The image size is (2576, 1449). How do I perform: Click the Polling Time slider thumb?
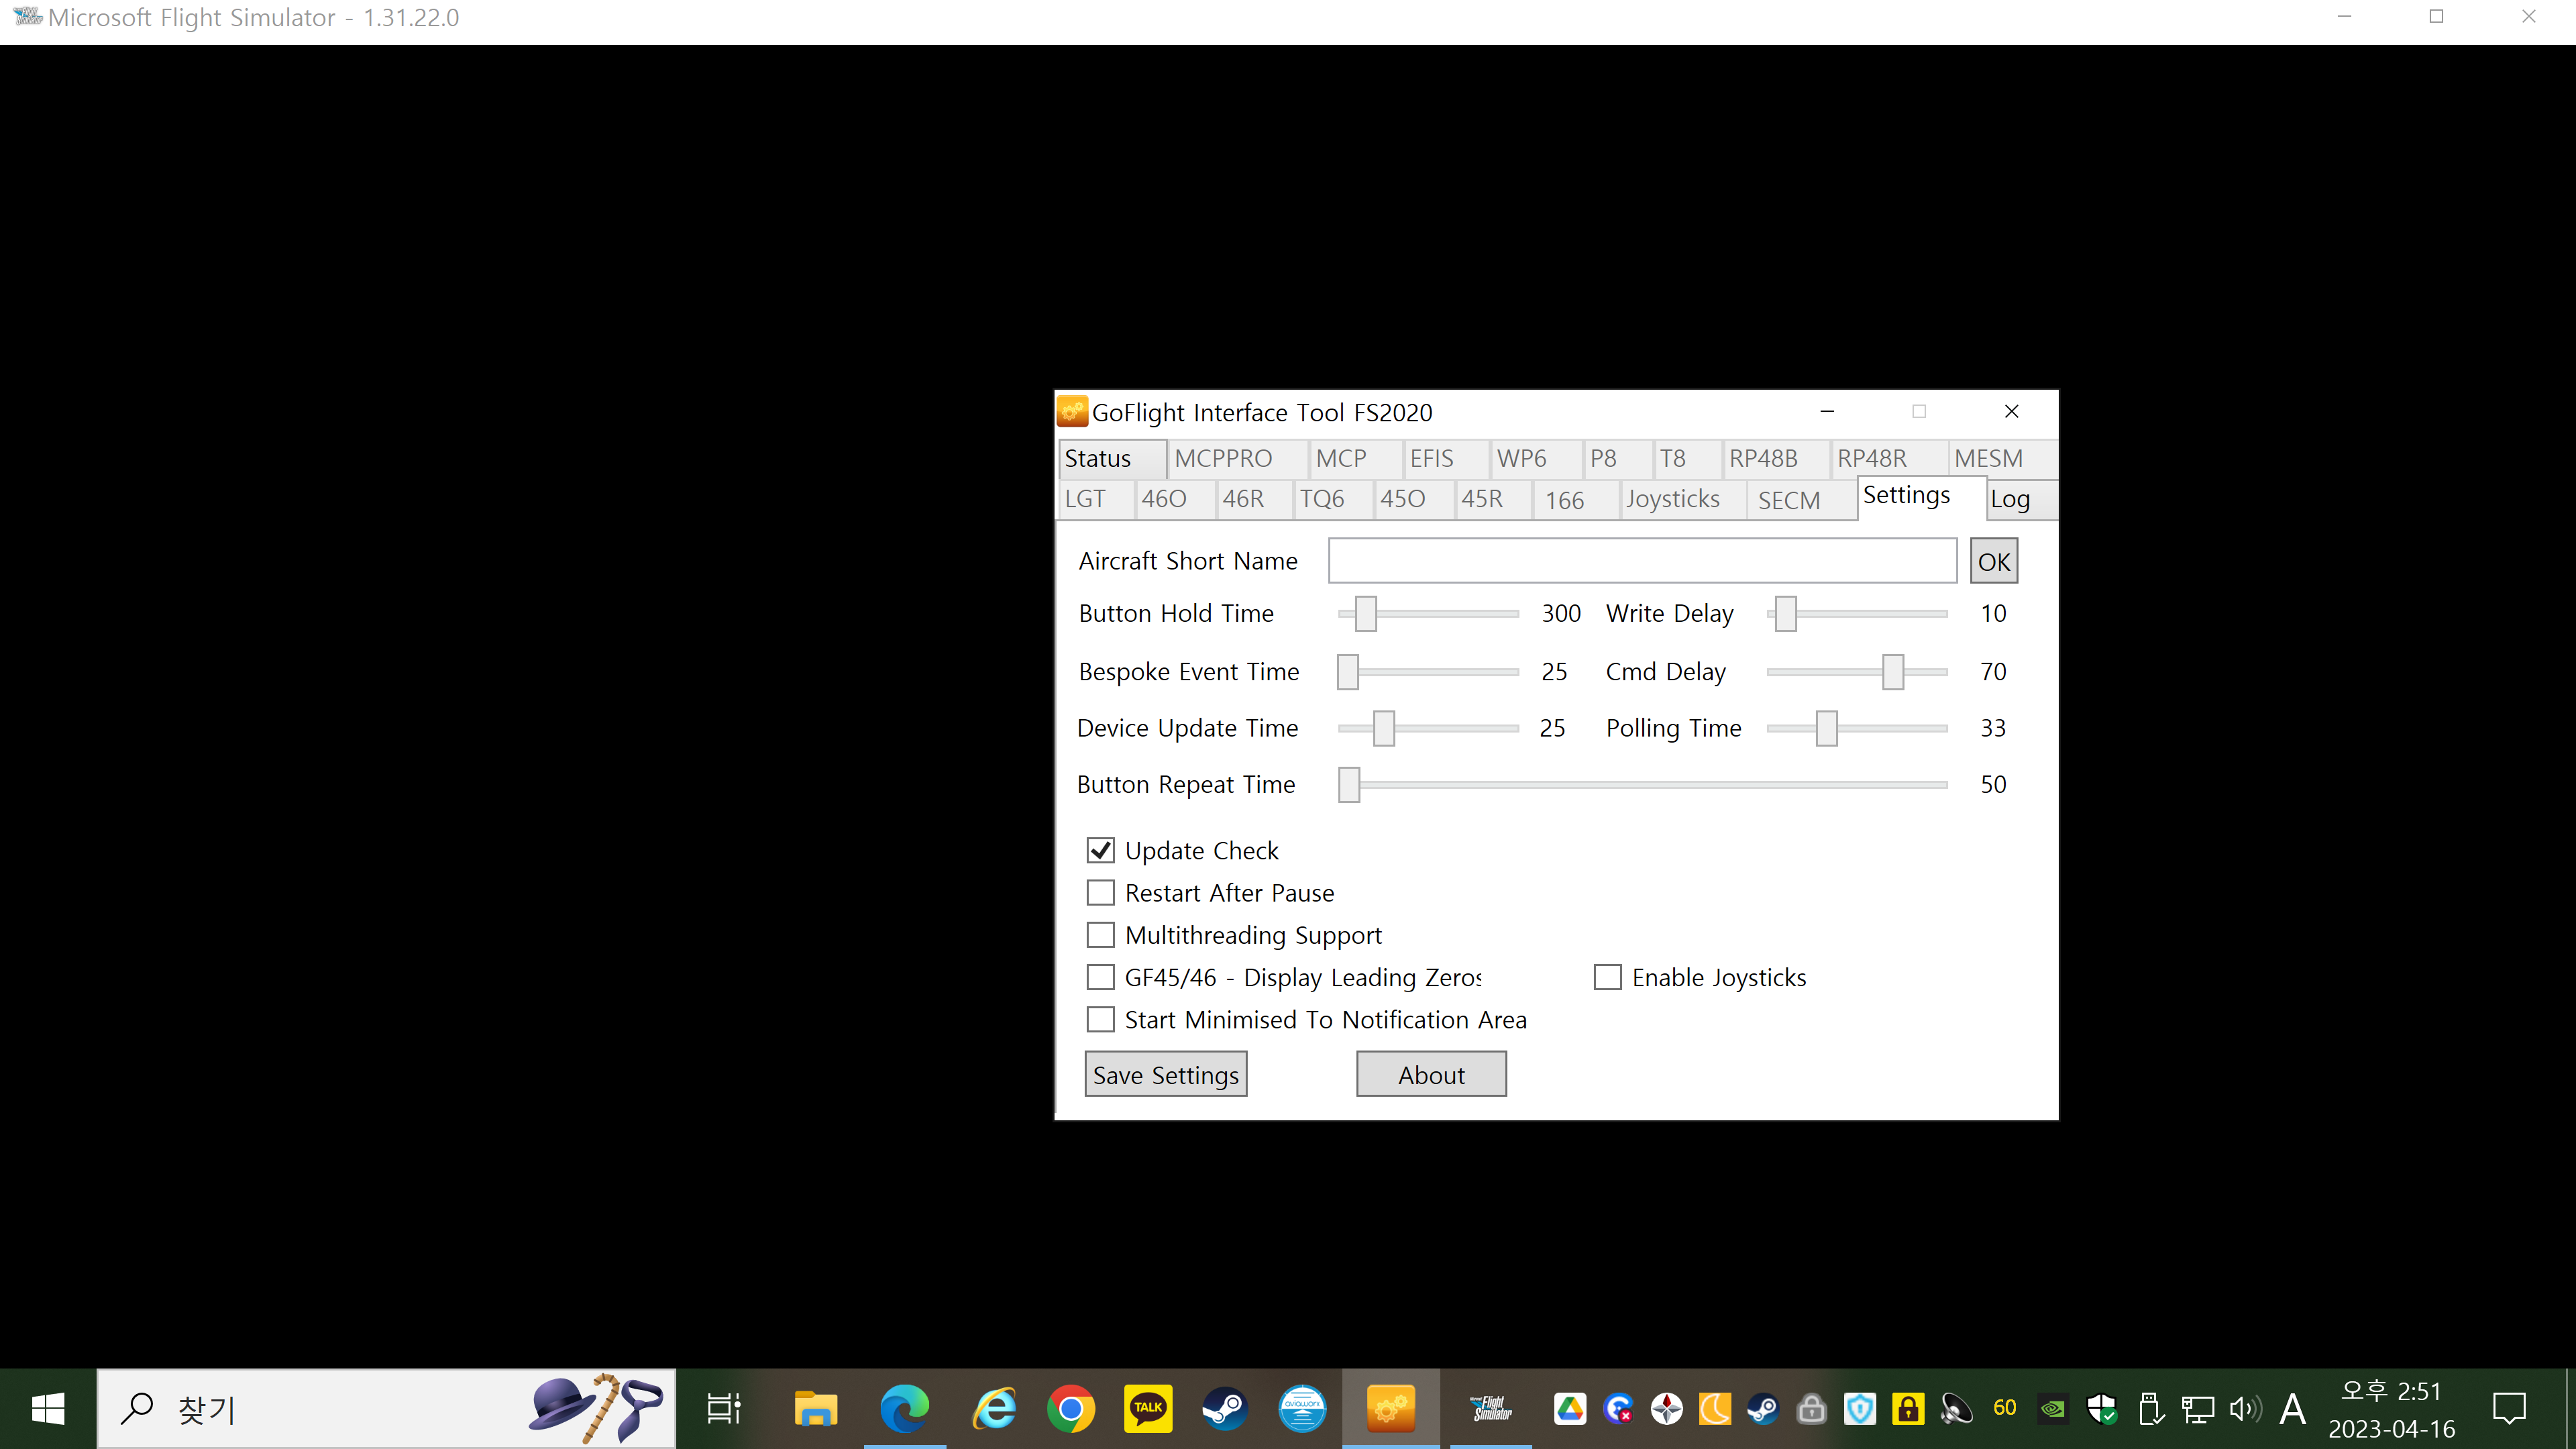point(1827,728)
